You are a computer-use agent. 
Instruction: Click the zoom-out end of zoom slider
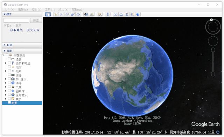pos(213,74)
